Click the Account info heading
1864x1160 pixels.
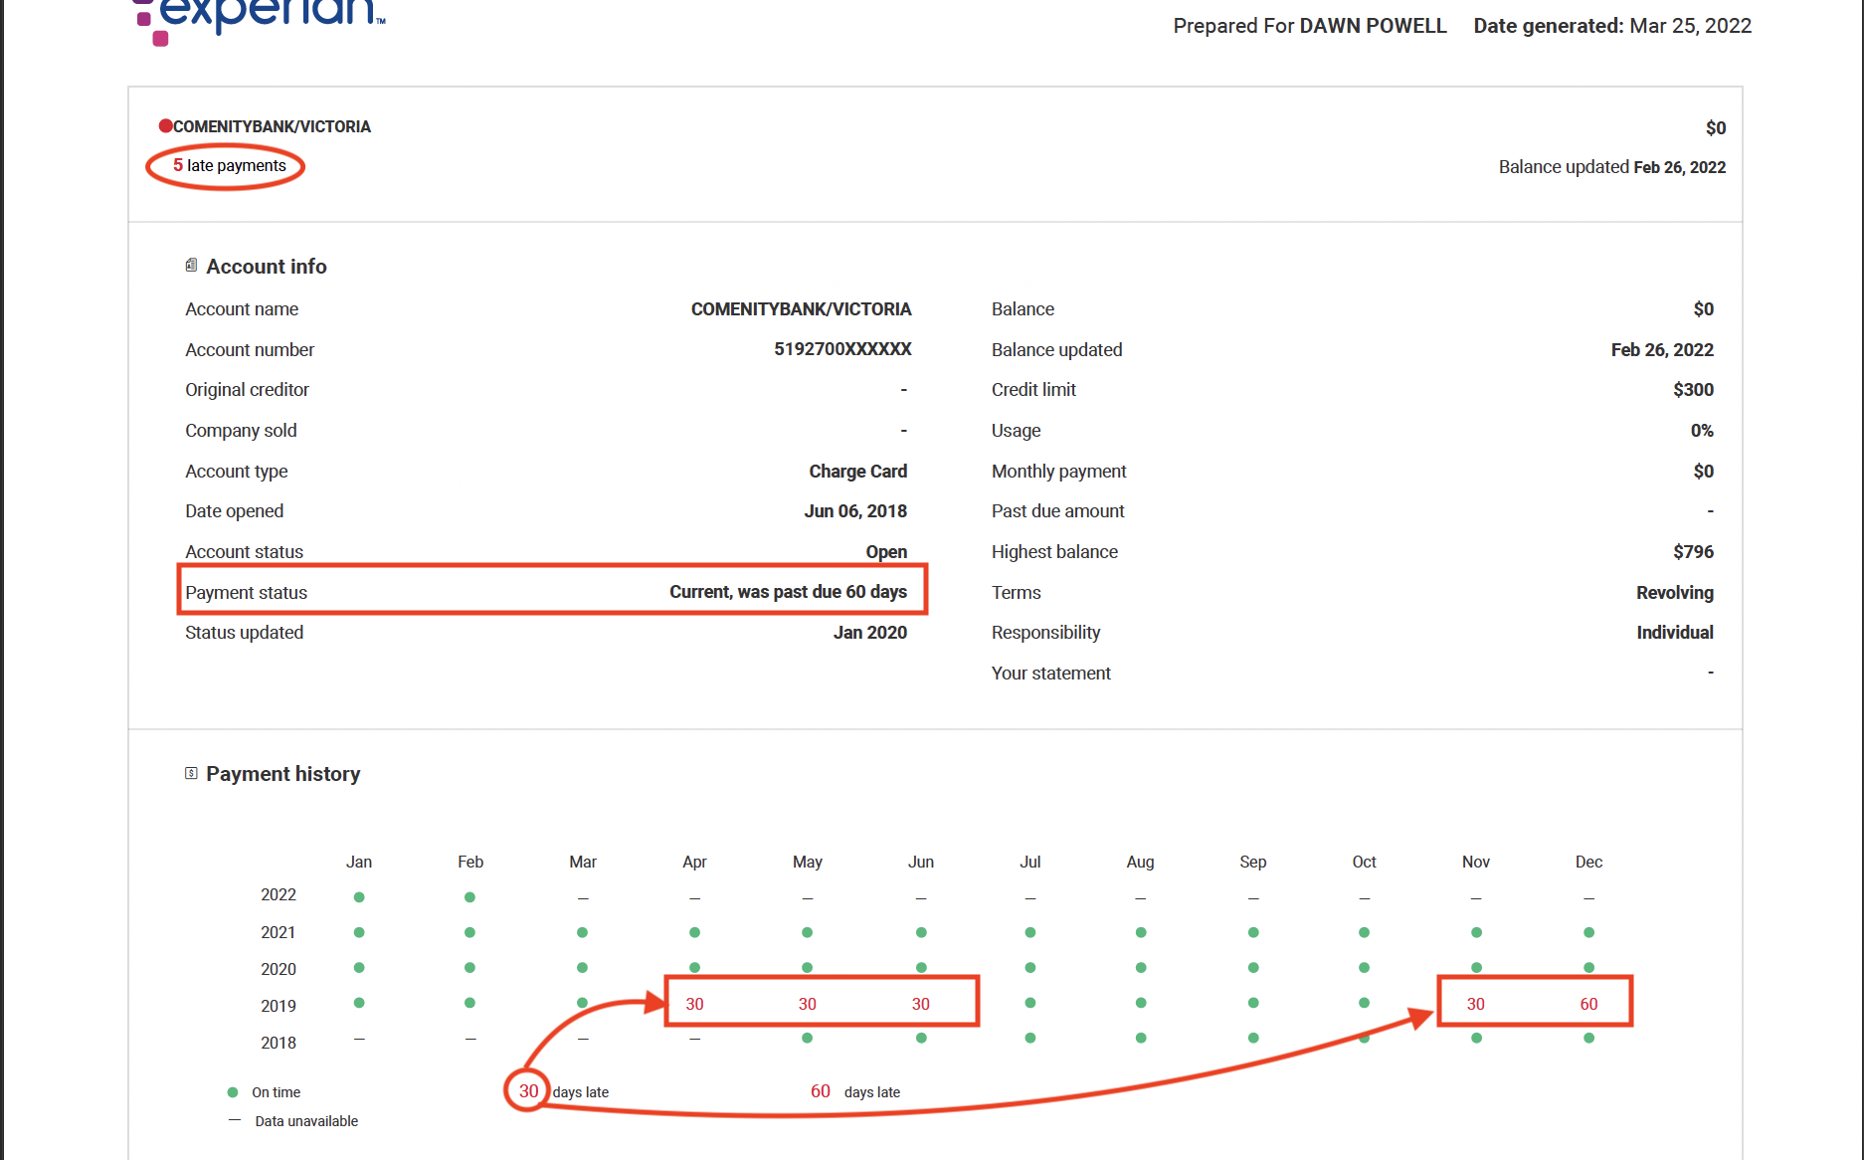click(267, 267)
